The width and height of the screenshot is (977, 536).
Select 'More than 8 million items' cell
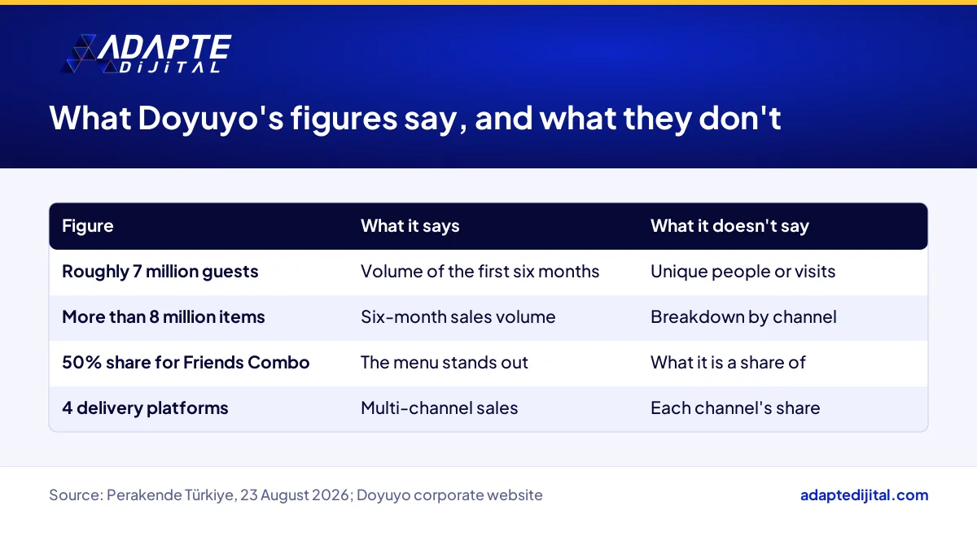(164, 317)
